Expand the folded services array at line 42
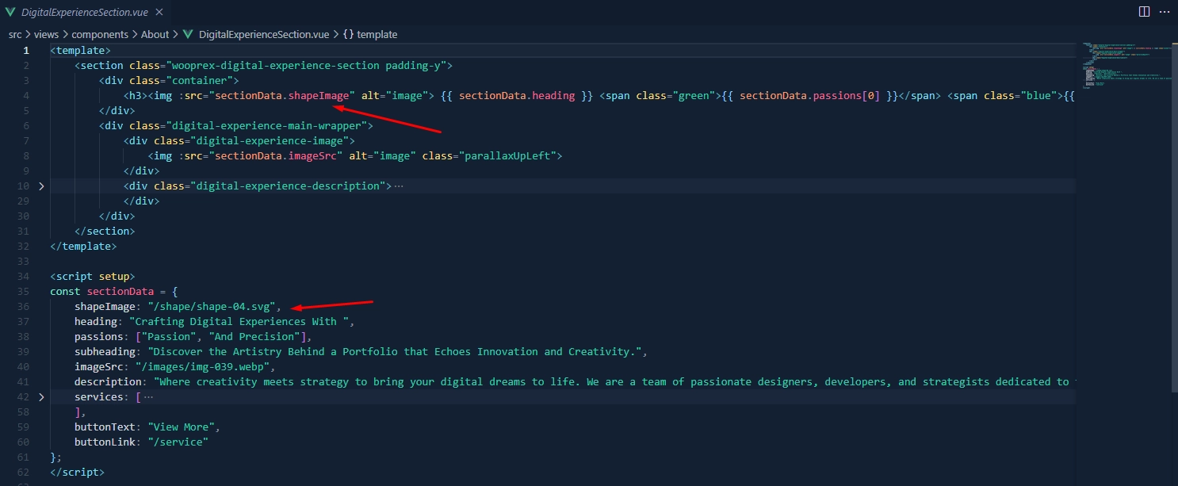The image size is (1178, 486). (41, 397)
